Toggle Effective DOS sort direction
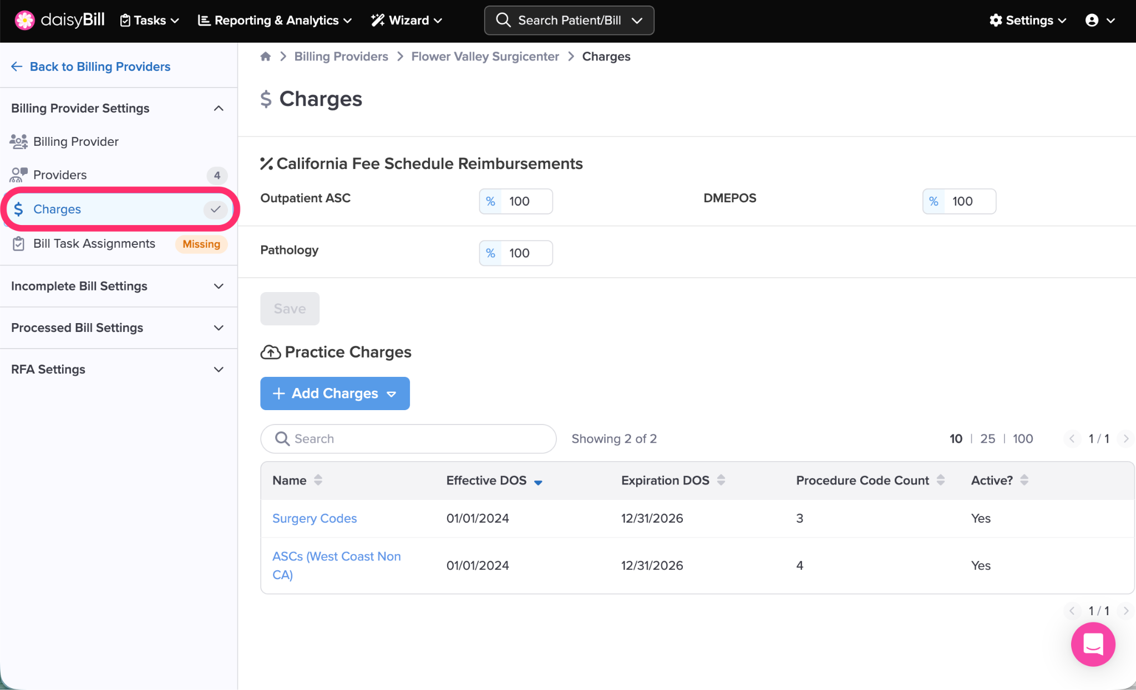The image size is (1136, 690). [537, 482]
